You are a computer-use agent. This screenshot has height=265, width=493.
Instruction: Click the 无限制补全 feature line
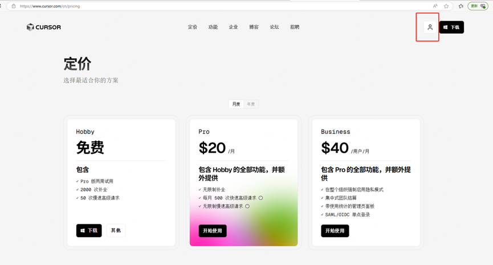pyautogui.click(x=212, y=190)
